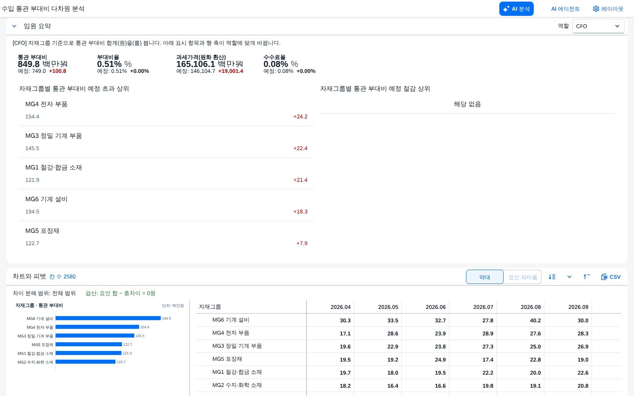The height and width of the screenshot is (396, 634).
Task: Select the MG4 전자 부품 excess item
Action: 166,110
